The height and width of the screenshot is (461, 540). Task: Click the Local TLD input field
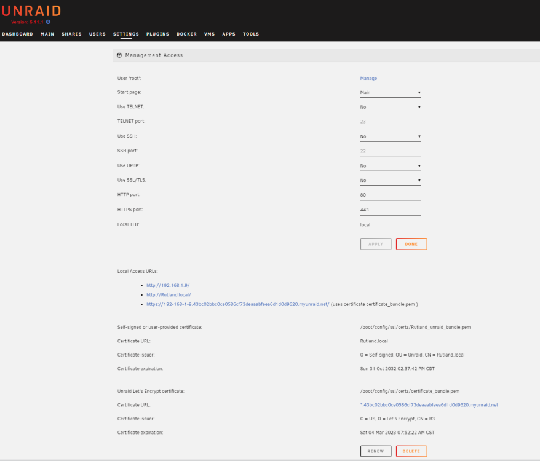[390, 225]
